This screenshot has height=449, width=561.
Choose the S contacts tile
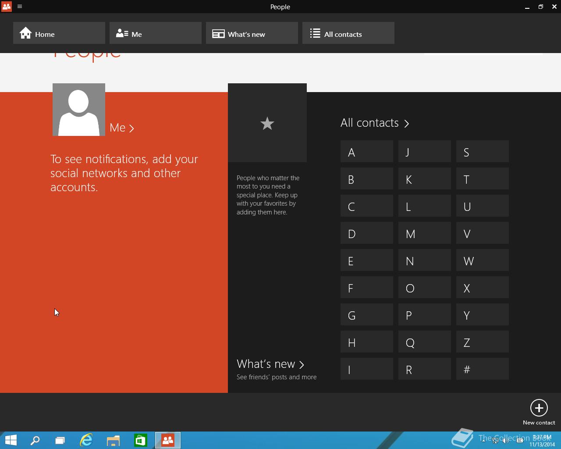click(x=483, y=151)
